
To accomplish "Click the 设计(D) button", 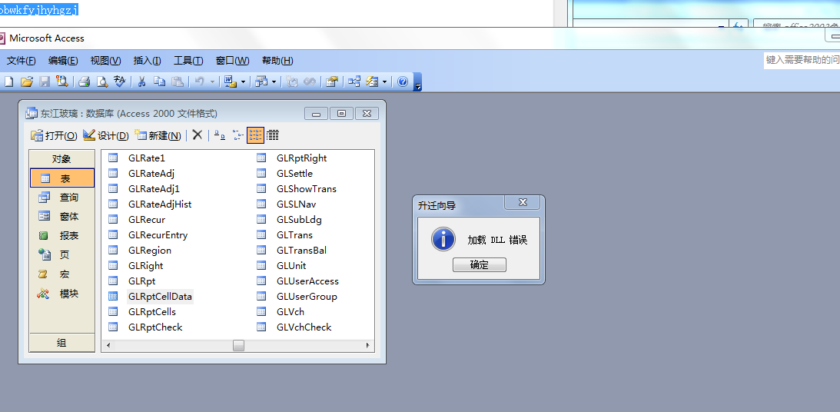I will (106, 135).
